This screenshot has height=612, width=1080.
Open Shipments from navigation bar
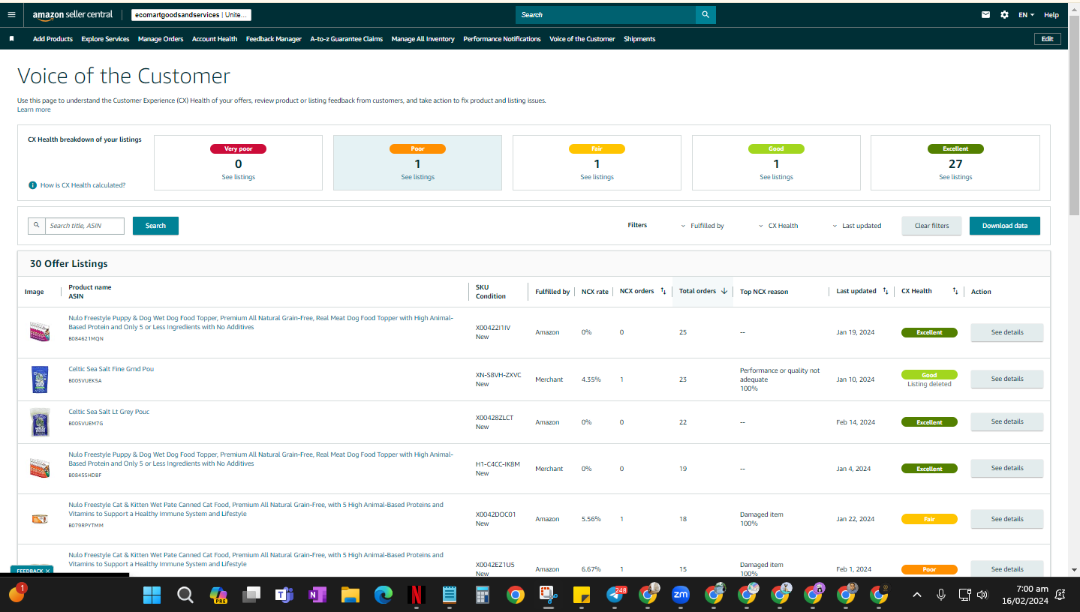[x=639, y=39]
